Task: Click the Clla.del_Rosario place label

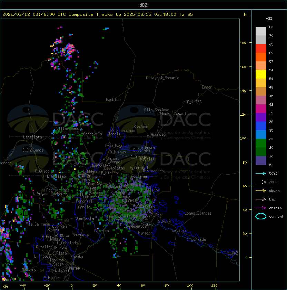Action: pyautogui.click(x=162, y=78)
